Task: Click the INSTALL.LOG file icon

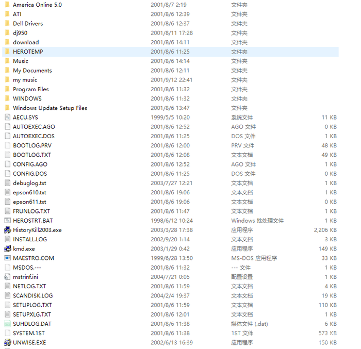Action: 7,239
